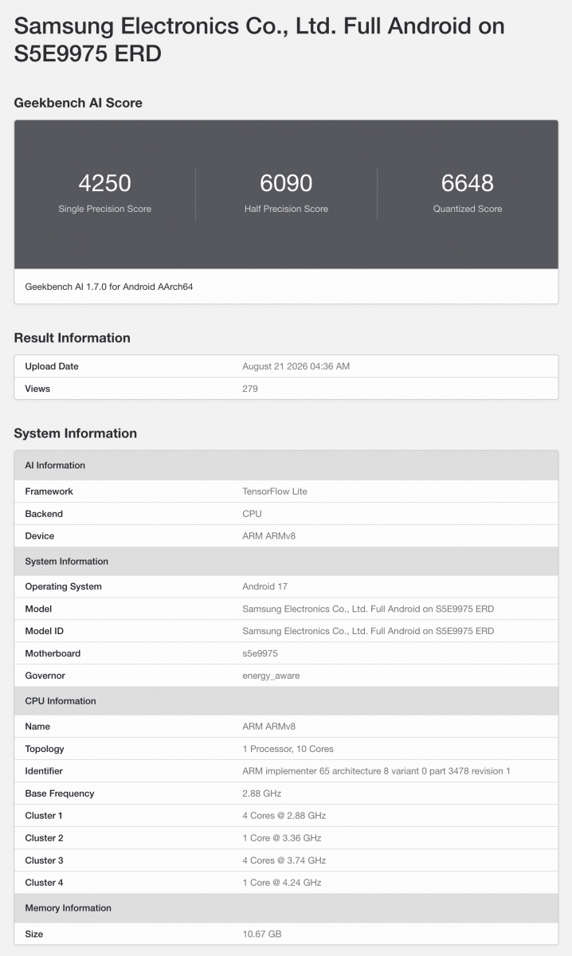572x956 pixels.
Task: Click the Half Precision Score value 6090
Action: click(x=286, y=183)
